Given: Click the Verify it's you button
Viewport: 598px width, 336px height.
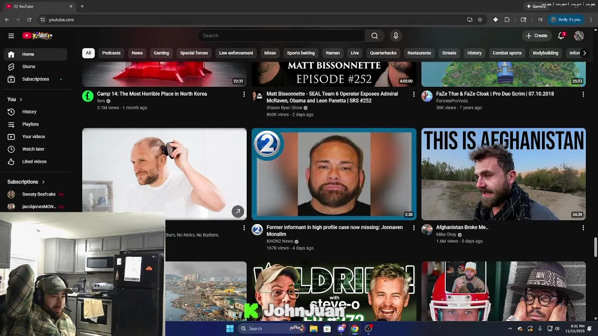Looking at the screenshot, I should [x=565, y=20].
